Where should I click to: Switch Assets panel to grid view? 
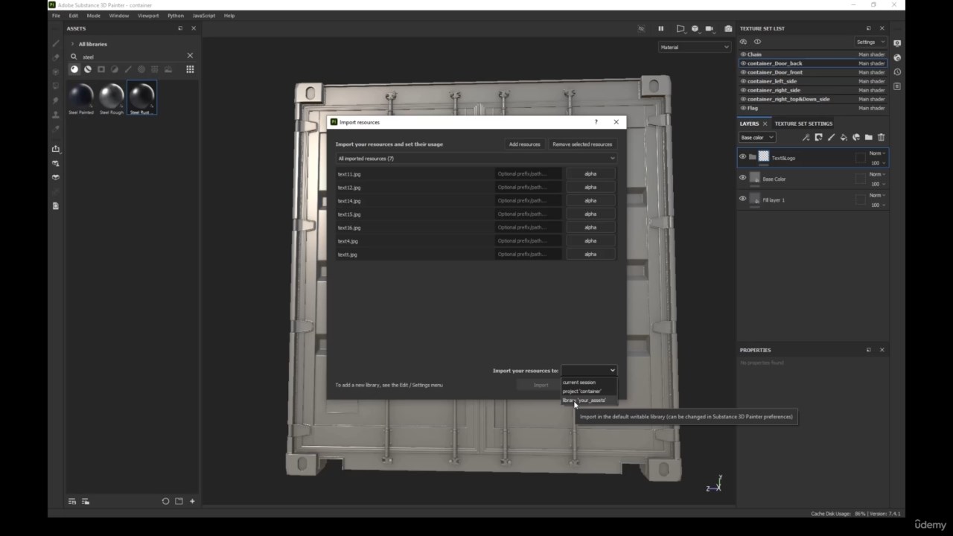(190, 69)
